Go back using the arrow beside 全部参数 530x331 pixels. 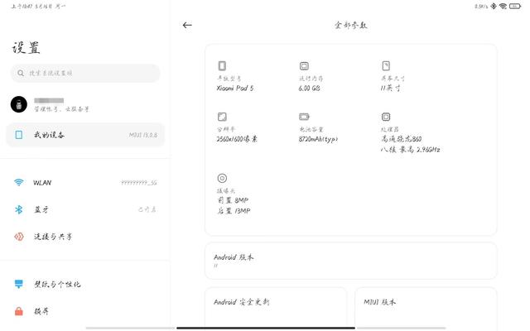pos(187,26)
